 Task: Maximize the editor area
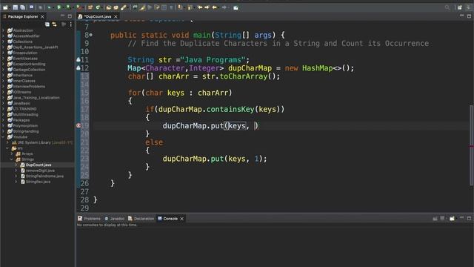(x=469, y=16)
